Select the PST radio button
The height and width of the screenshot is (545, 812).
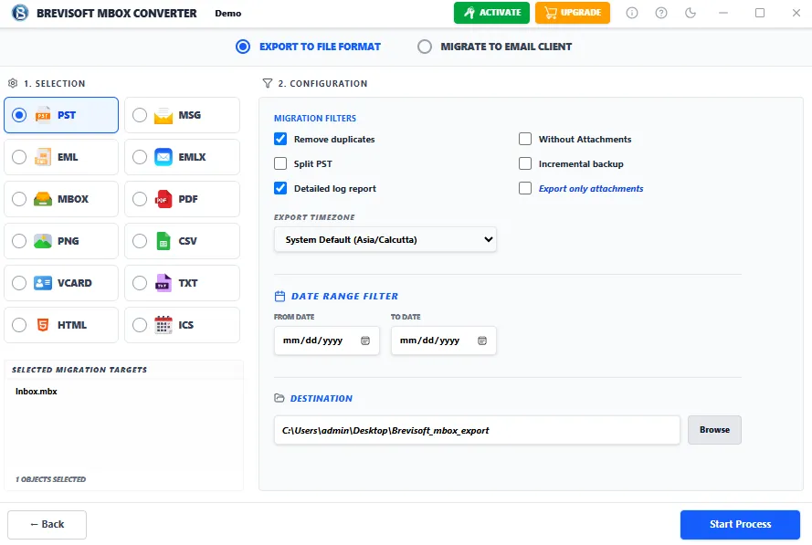tap(19, 115)
